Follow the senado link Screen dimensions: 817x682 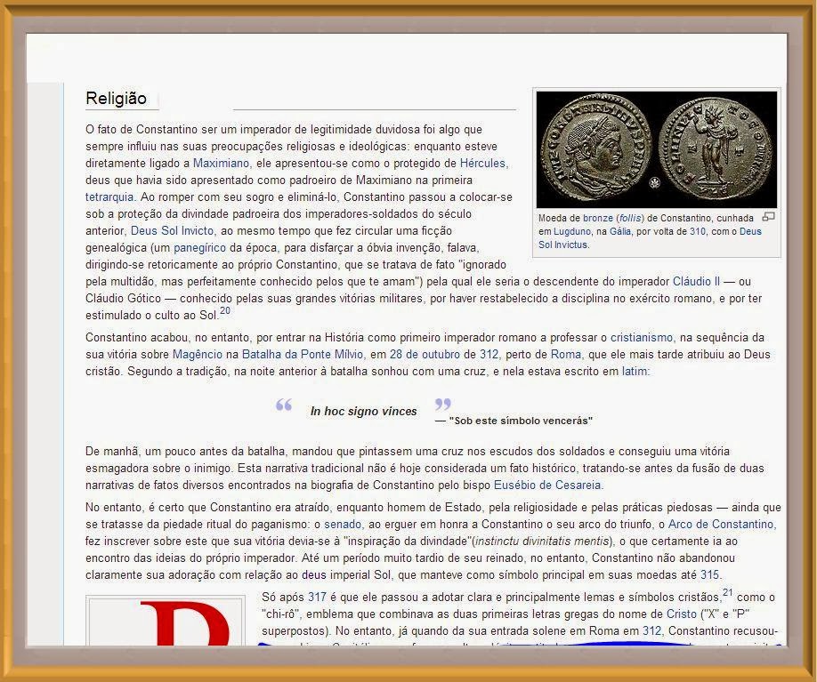(x=343, y=525)
